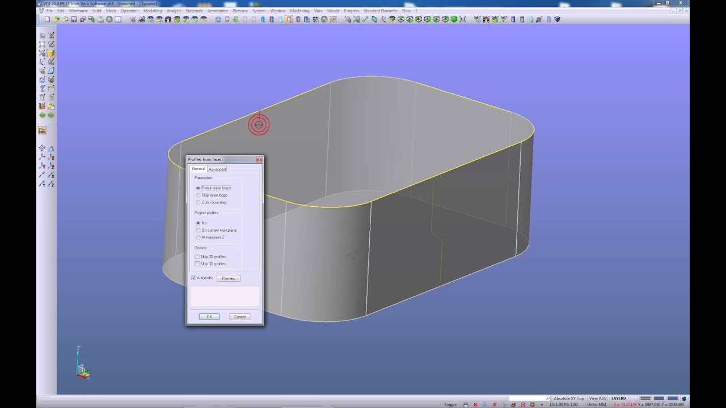This screenshot has width=726, height=408.
Task: Click the green diagonal arrow toolbar icon
Action: tap(364, 19)
